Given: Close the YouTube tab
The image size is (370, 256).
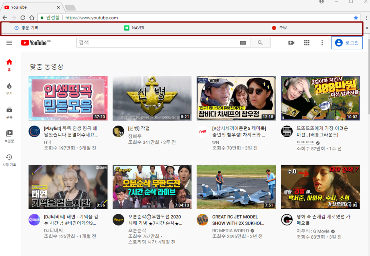Looking at the screenshot, I should 58,7.
